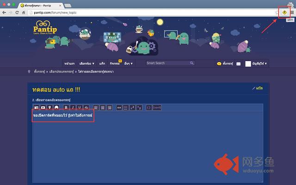Toggle strikethrough formatting
This screenshot has height=185, width=296.
[86, 108]
